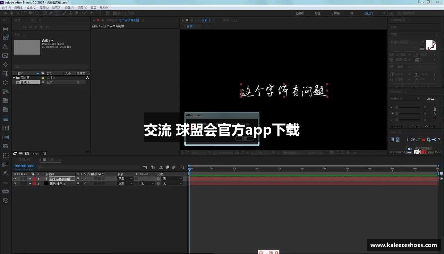Click the 0:00:00:00 current time field
Screen dimensions: 444x254
(24, 166)
